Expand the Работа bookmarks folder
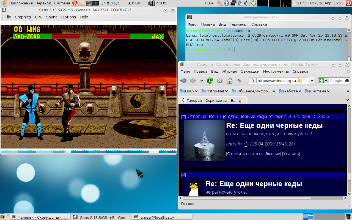The height and width of the screenshot is (220, 352). pyautogui.click(x=290, y=91)
